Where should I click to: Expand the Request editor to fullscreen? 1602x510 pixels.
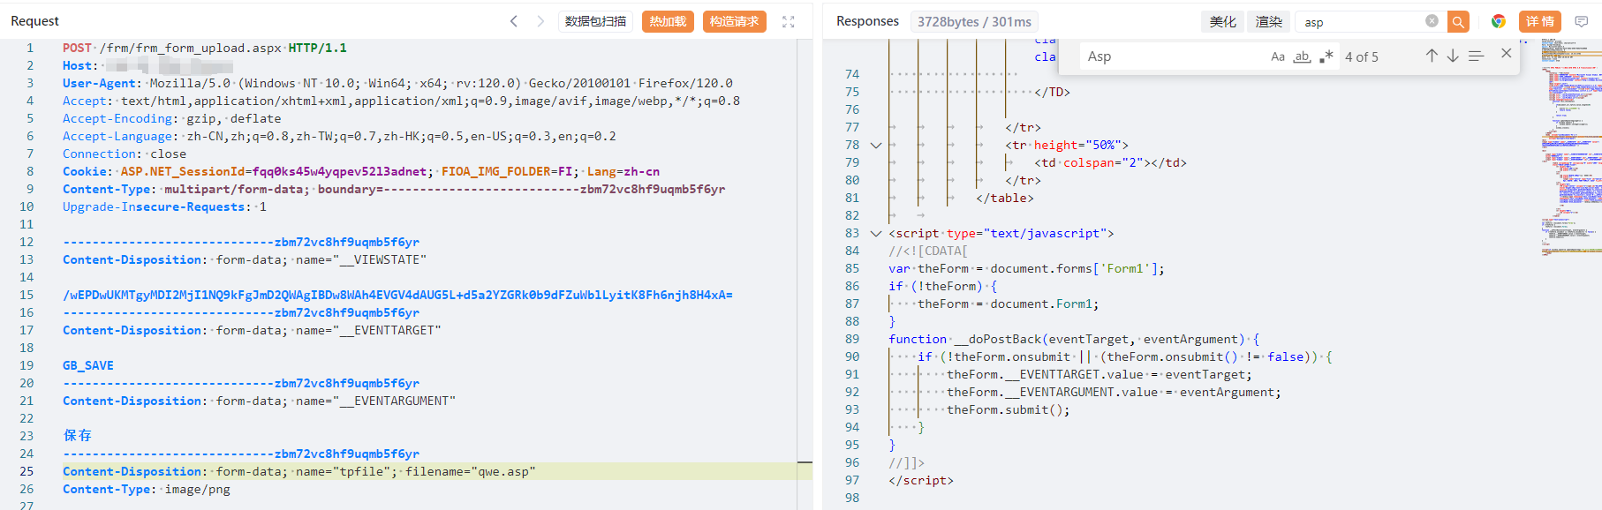[789, 22]
